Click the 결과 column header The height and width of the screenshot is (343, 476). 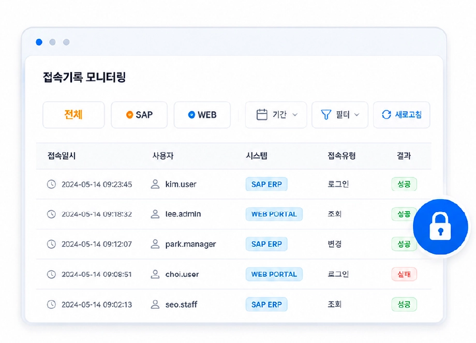[x=404, y=156]
